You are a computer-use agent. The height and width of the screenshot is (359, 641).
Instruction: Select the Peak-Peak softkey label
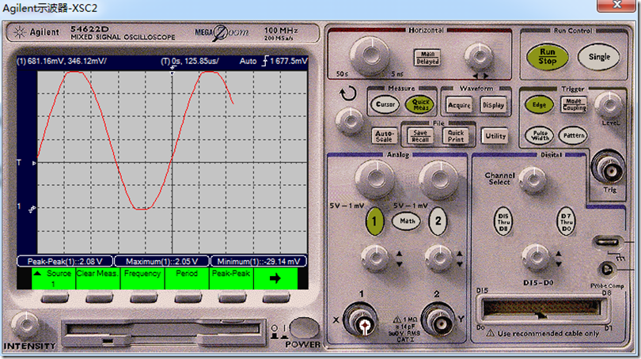231,278
